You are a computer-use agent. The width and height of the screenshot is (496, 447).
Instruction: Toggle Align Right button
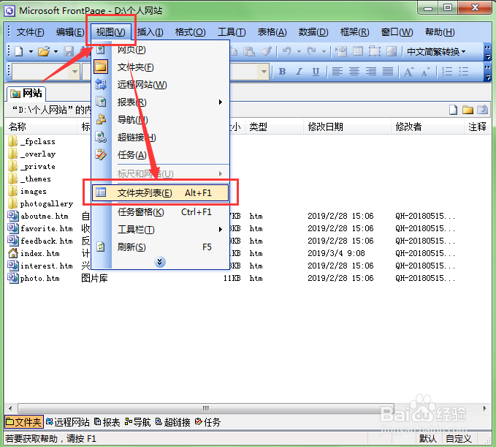pyautogui.click(x=371, y=72)
